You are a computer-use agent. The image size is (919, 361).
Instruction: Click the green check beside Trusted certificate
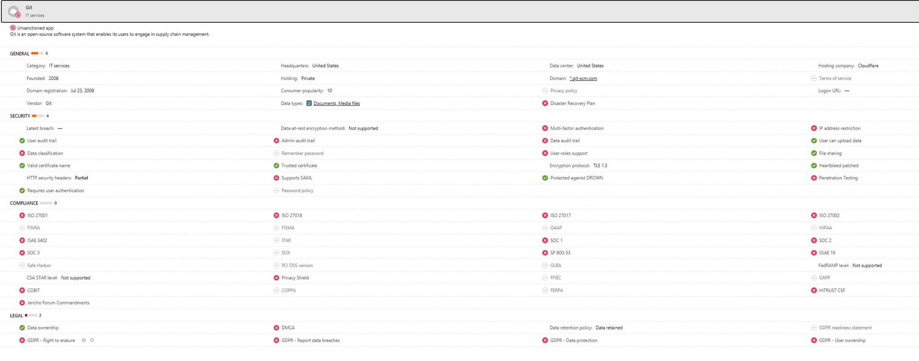point(276,166)
